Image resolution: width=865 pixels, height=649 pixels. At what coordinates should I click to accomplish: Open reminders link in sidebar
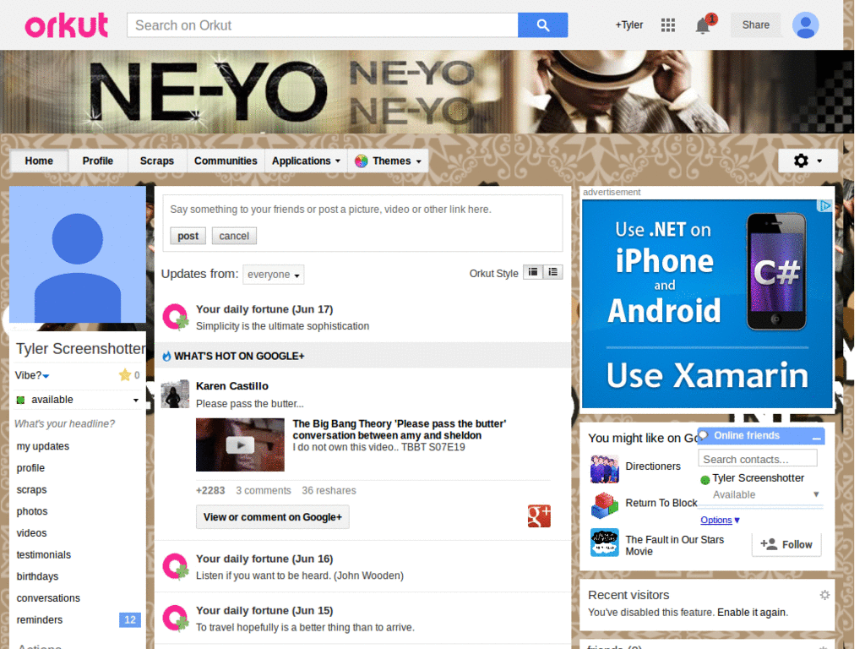[x=39, y=619]
